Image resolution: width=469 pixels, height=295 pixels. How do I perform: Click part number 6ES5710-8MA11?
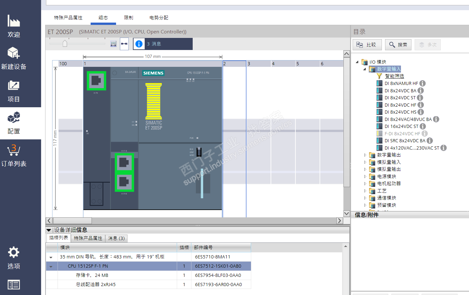tap(213, 257)
